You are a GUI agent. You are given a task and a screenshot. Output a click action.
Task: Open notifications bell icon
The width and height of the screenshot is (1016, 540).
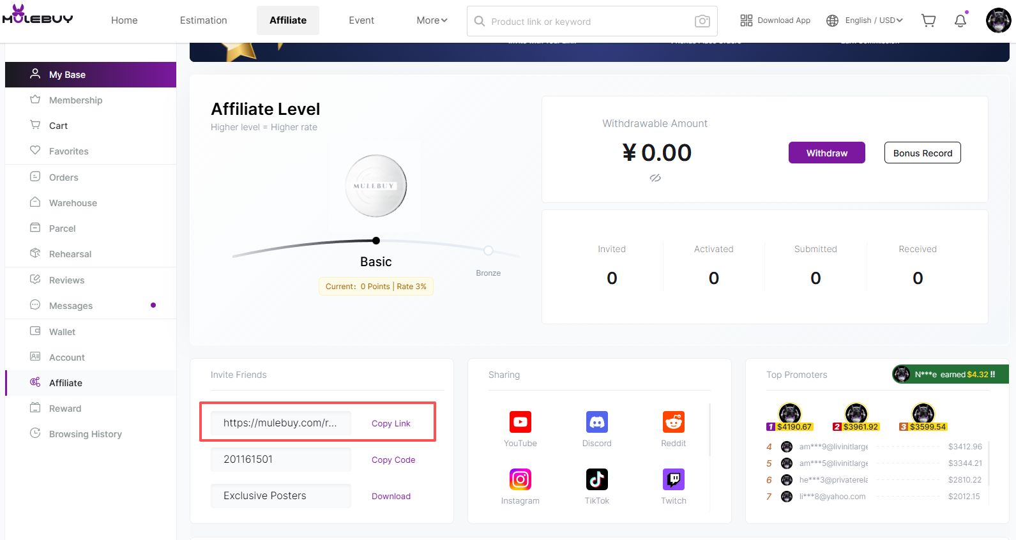click(960, 20)
